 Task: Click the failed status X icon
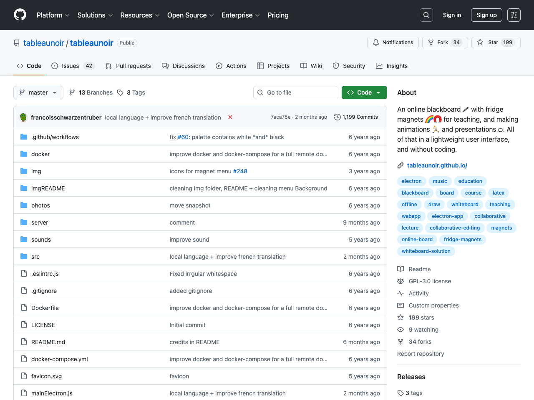[x=230, y=117]
